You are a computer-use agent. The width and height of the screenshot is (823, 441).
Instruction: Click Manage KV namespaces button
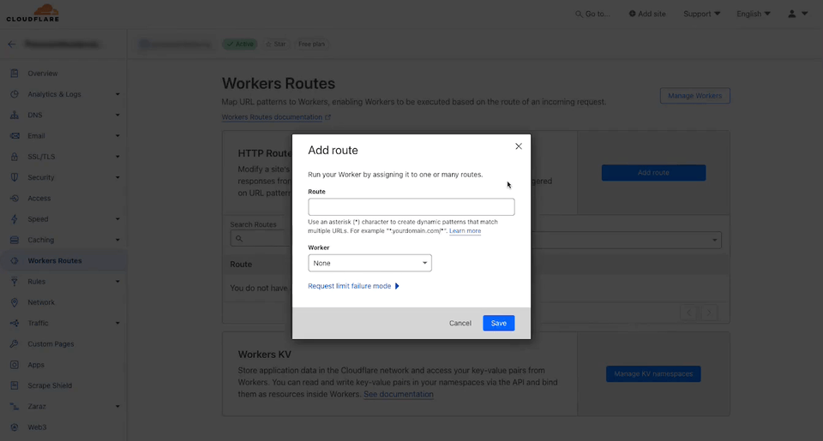pos(653,374)
